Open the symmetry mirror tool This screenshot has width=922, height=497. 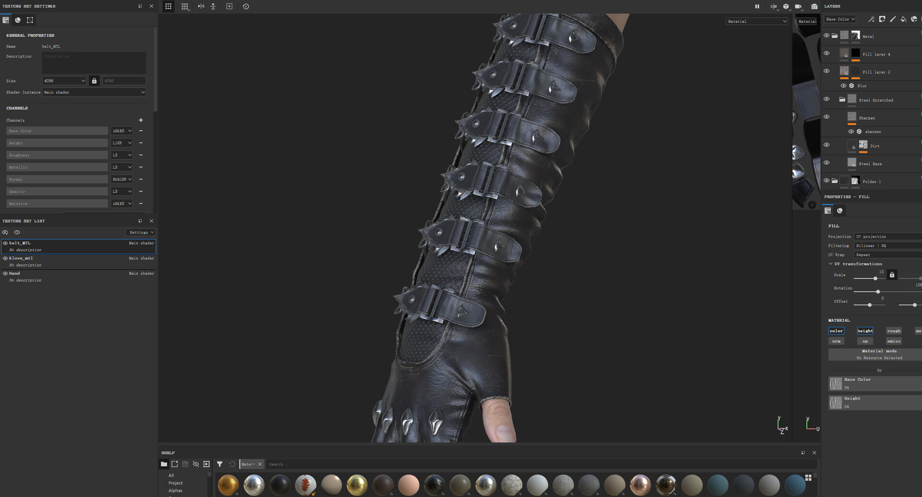(201, 6)
